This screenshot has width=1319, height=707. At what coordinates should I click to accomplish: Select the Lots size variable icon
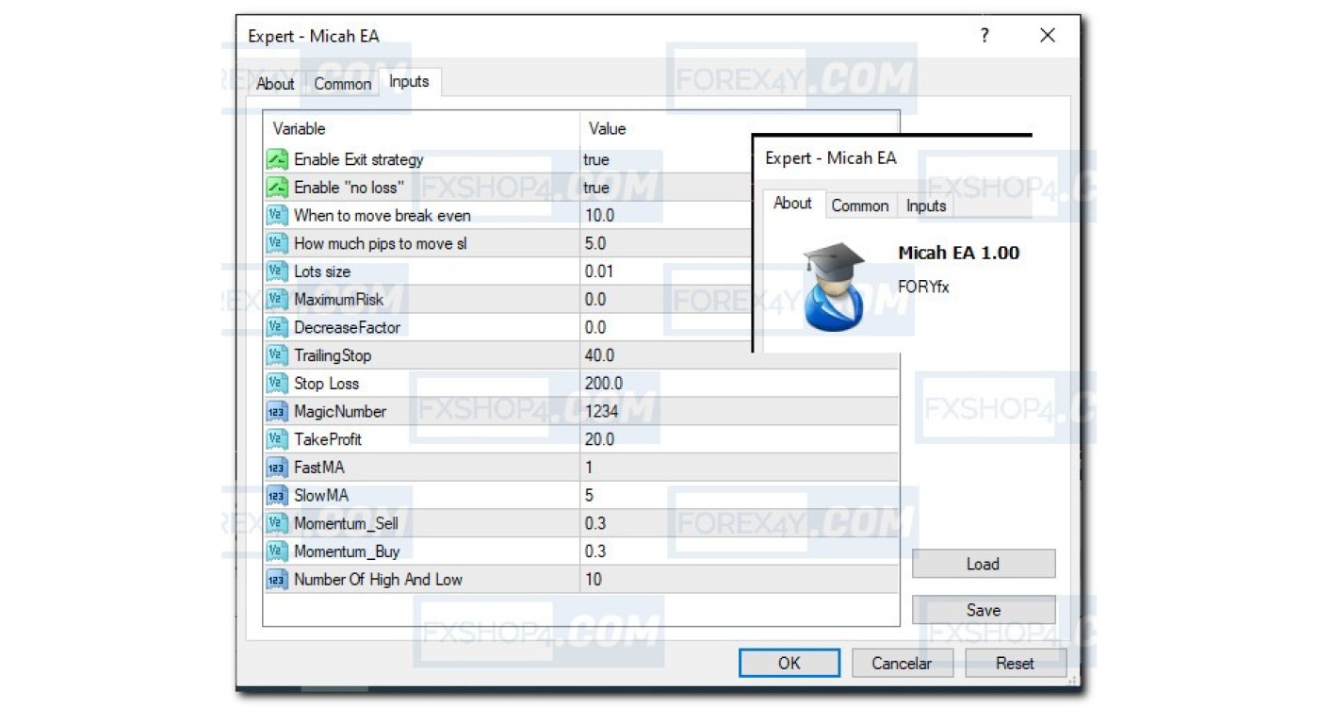(277, 271)
